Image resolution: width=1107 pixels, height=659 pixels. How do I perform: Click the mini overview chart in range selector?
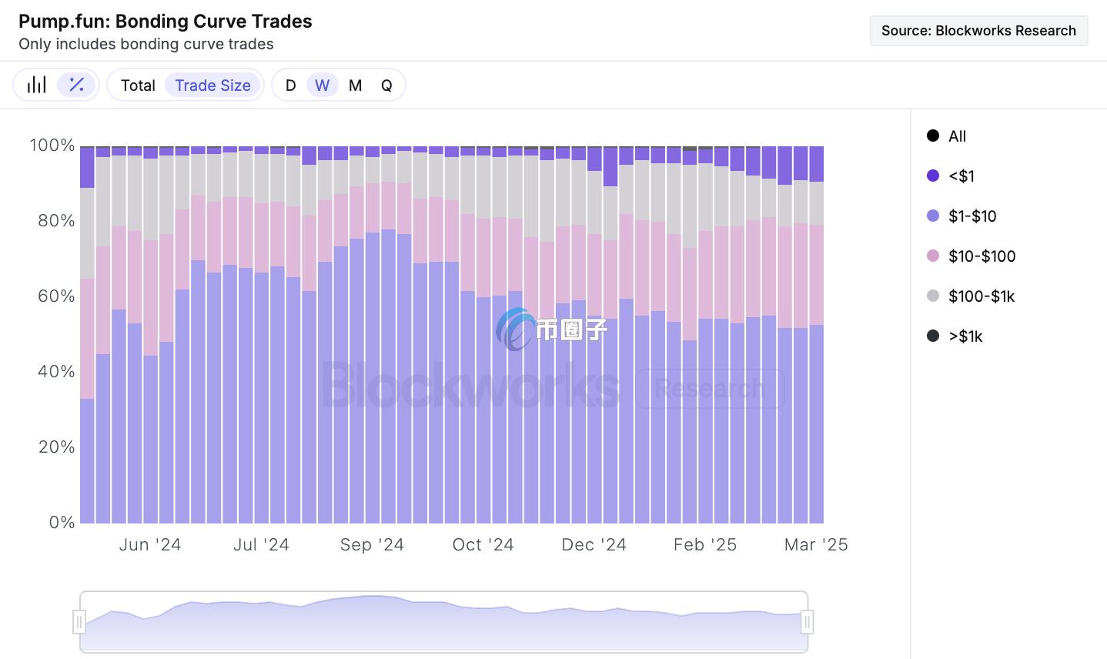[x=443, y=621]
